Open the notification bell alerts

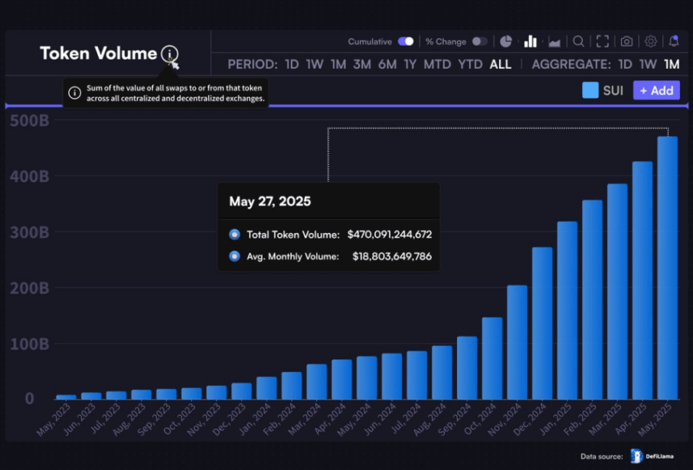pos(674,41)
